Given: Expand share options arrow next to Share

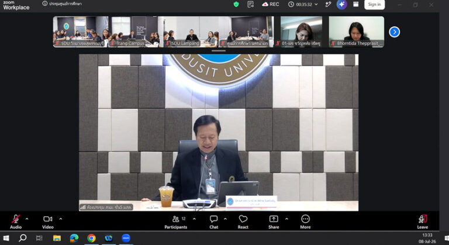Looking at the screenshot, I should (286, 219).
